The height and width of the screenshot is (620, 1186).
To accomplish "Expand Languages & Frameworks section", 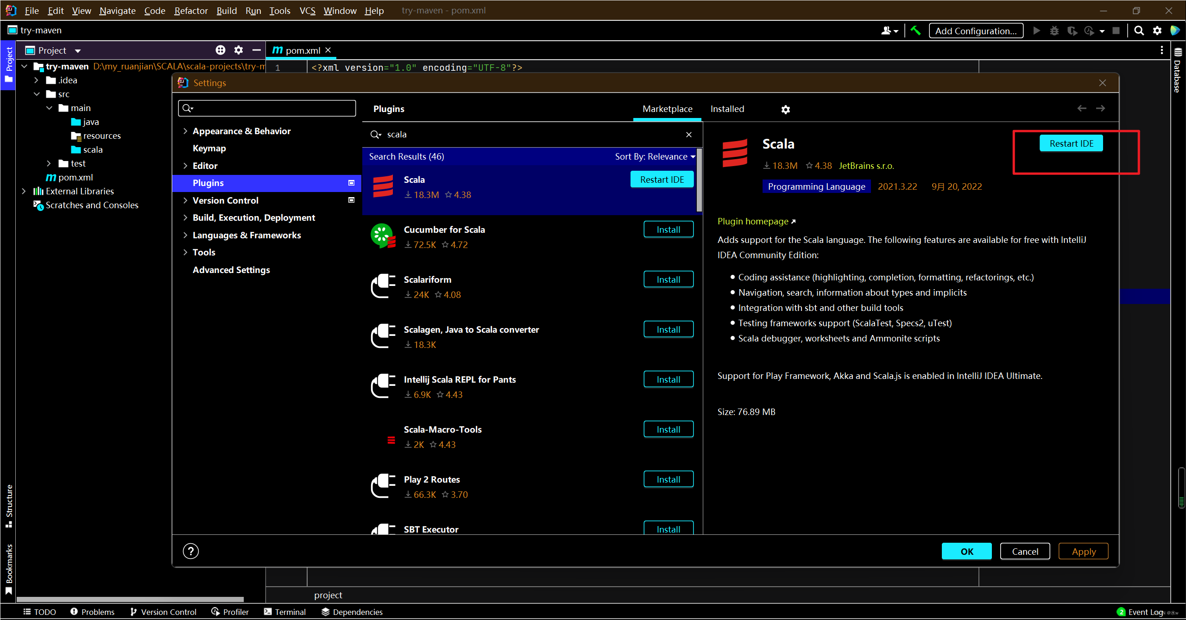I will 185,235.
